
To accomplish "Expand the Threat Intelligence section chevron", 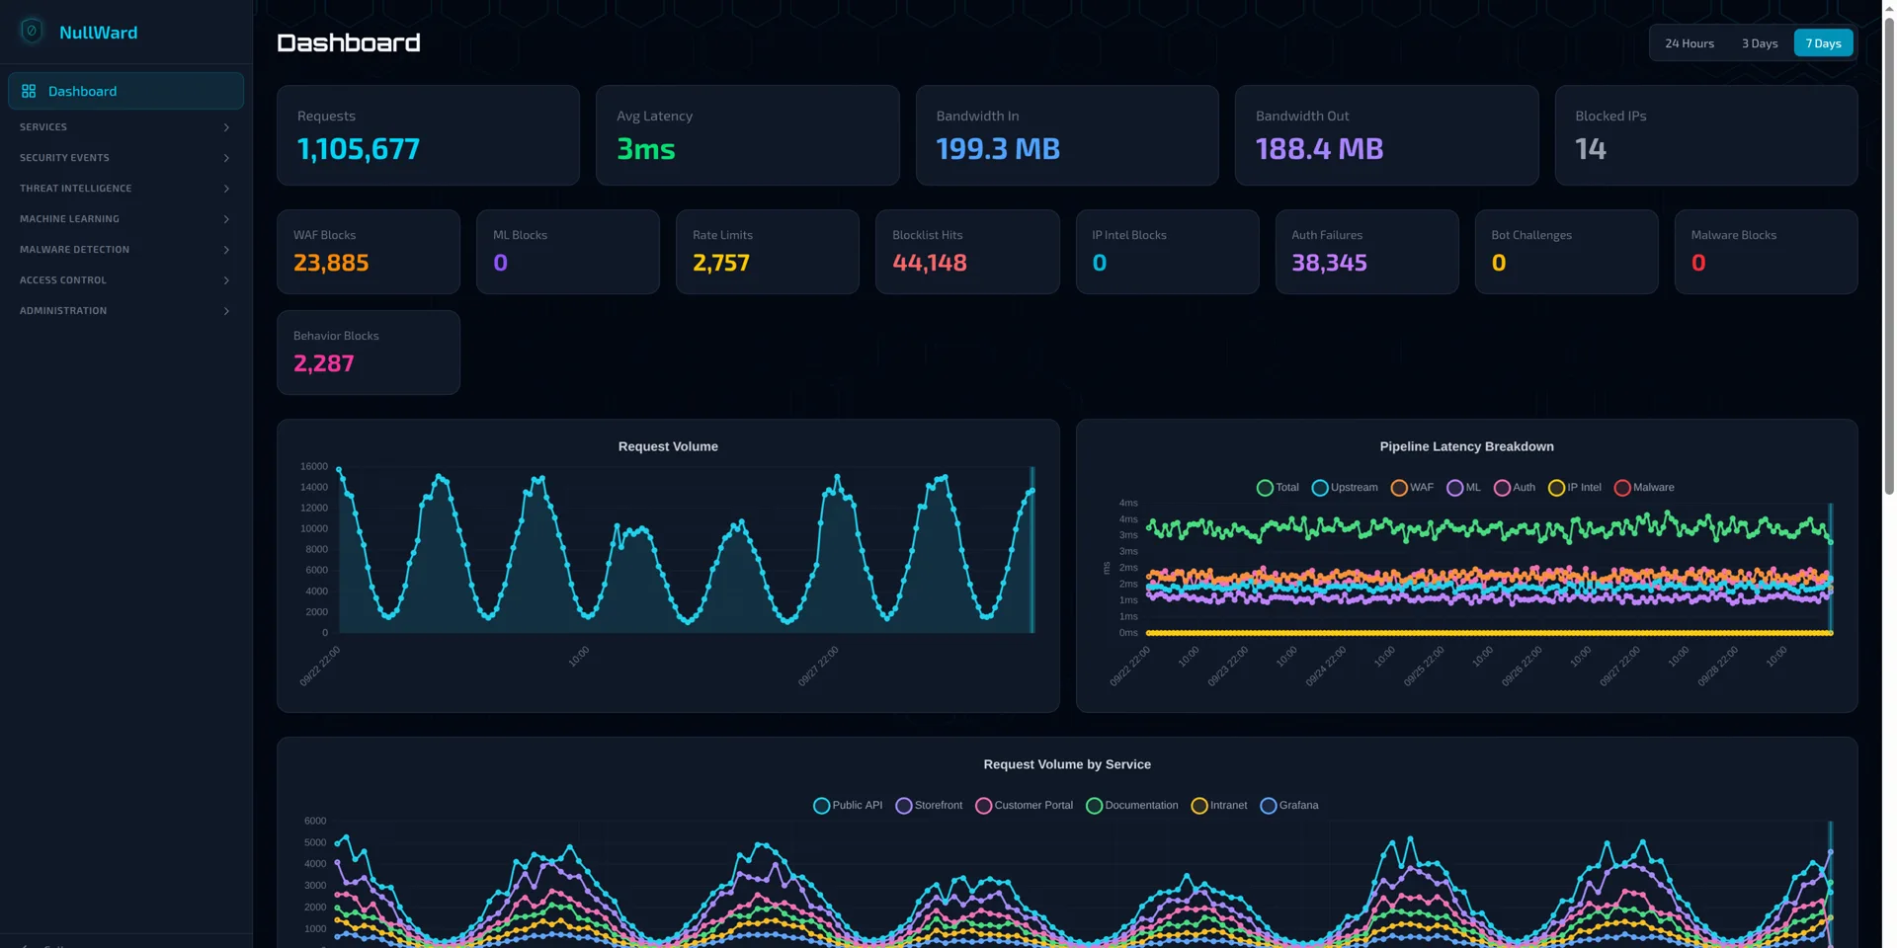I will pos(226,189).
